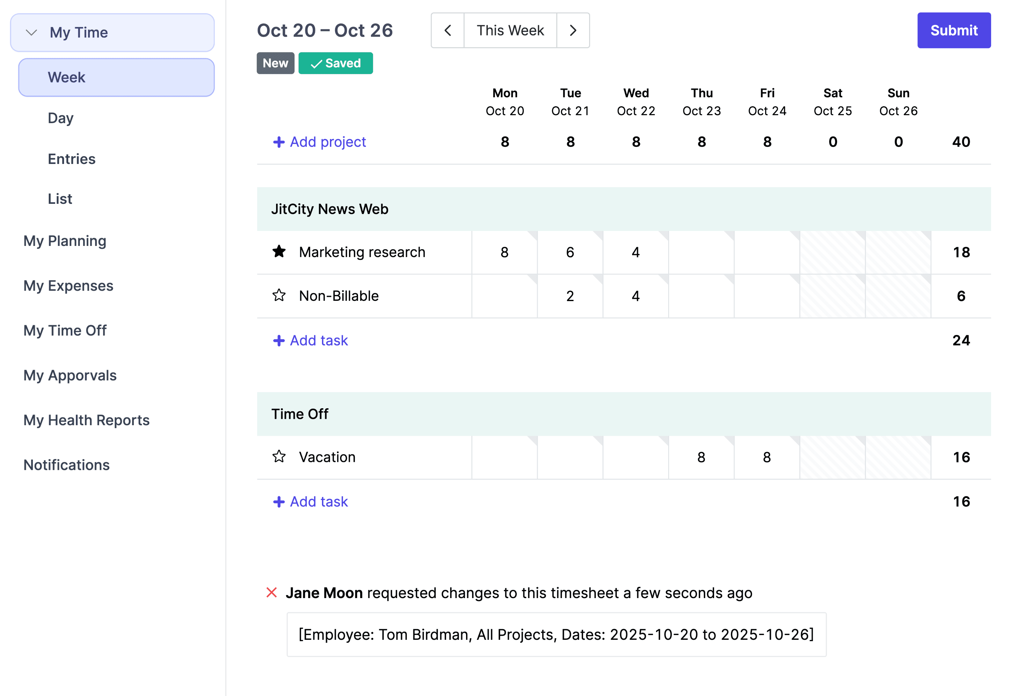Open My Expenses in the sidebar
This screenshot has height=696, width=1015.
click(69, 286)
